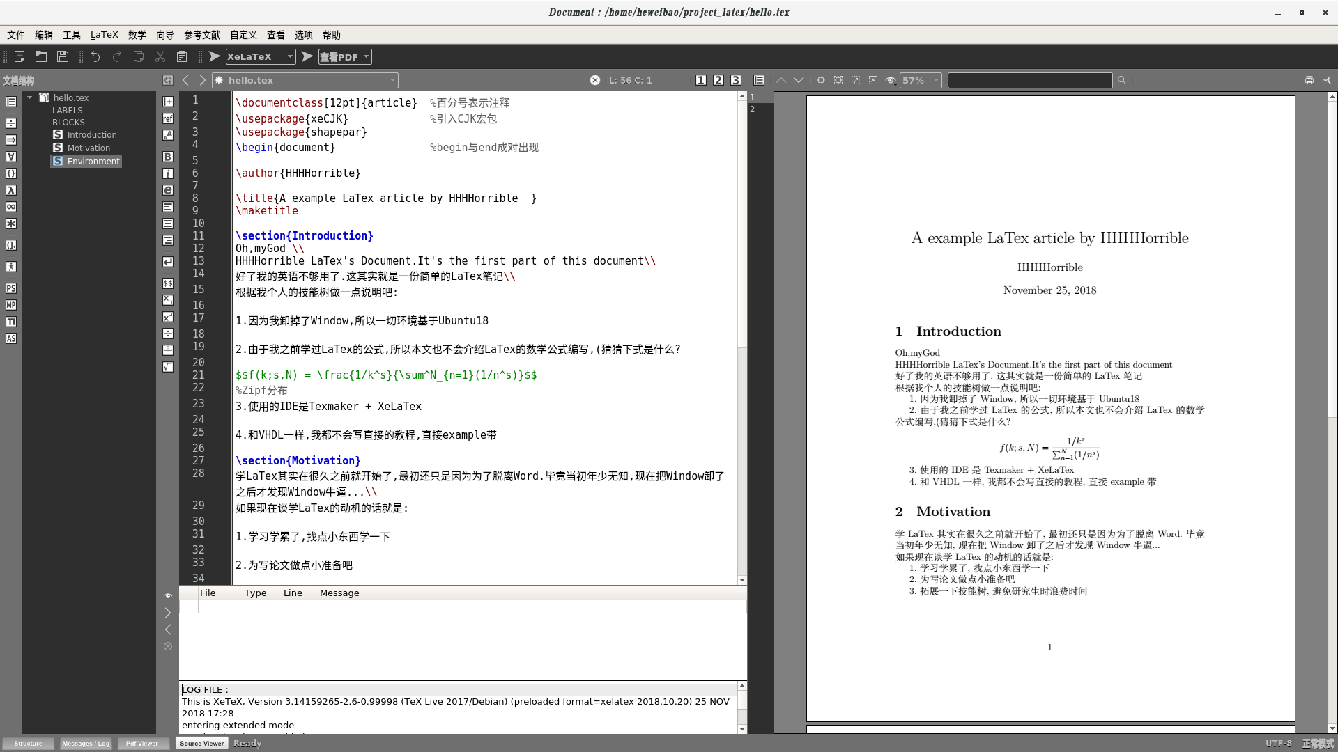Toggle the Structure panel button
This screenshot has width=1338, height=752.
coord(29,743)
